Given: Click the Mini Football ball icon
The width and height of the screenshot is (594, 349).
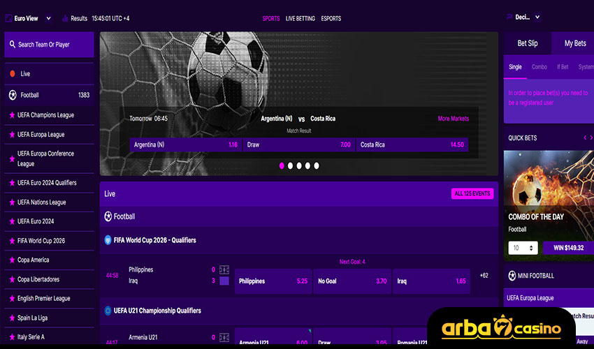Looking at the screenshot, I should (x=512, y=276).
